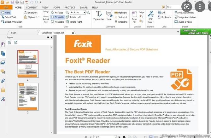Switch to the FORM ribbon tab

(x=56, y=8)
